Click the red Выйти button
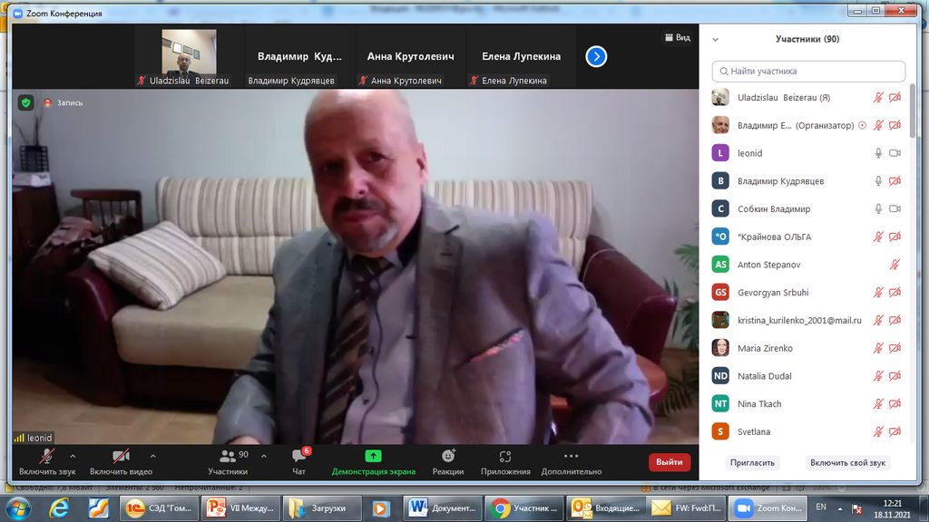This screenshot has height=522, width=929. 670,462
